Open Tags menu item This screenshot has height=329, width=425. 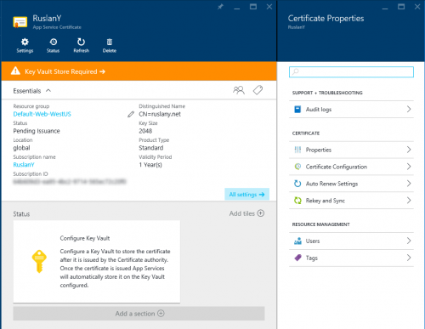(x=351, y=258)
